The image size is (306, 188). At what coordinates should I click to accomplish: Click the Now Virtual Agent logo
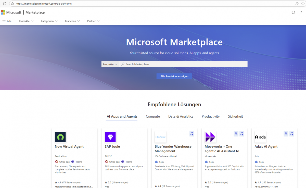pyautogui.click(x=60, y=137)
